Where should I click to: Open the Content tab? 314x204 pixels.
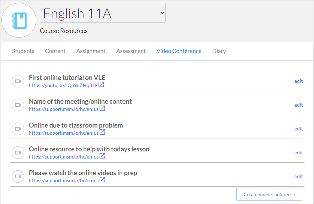55,51
